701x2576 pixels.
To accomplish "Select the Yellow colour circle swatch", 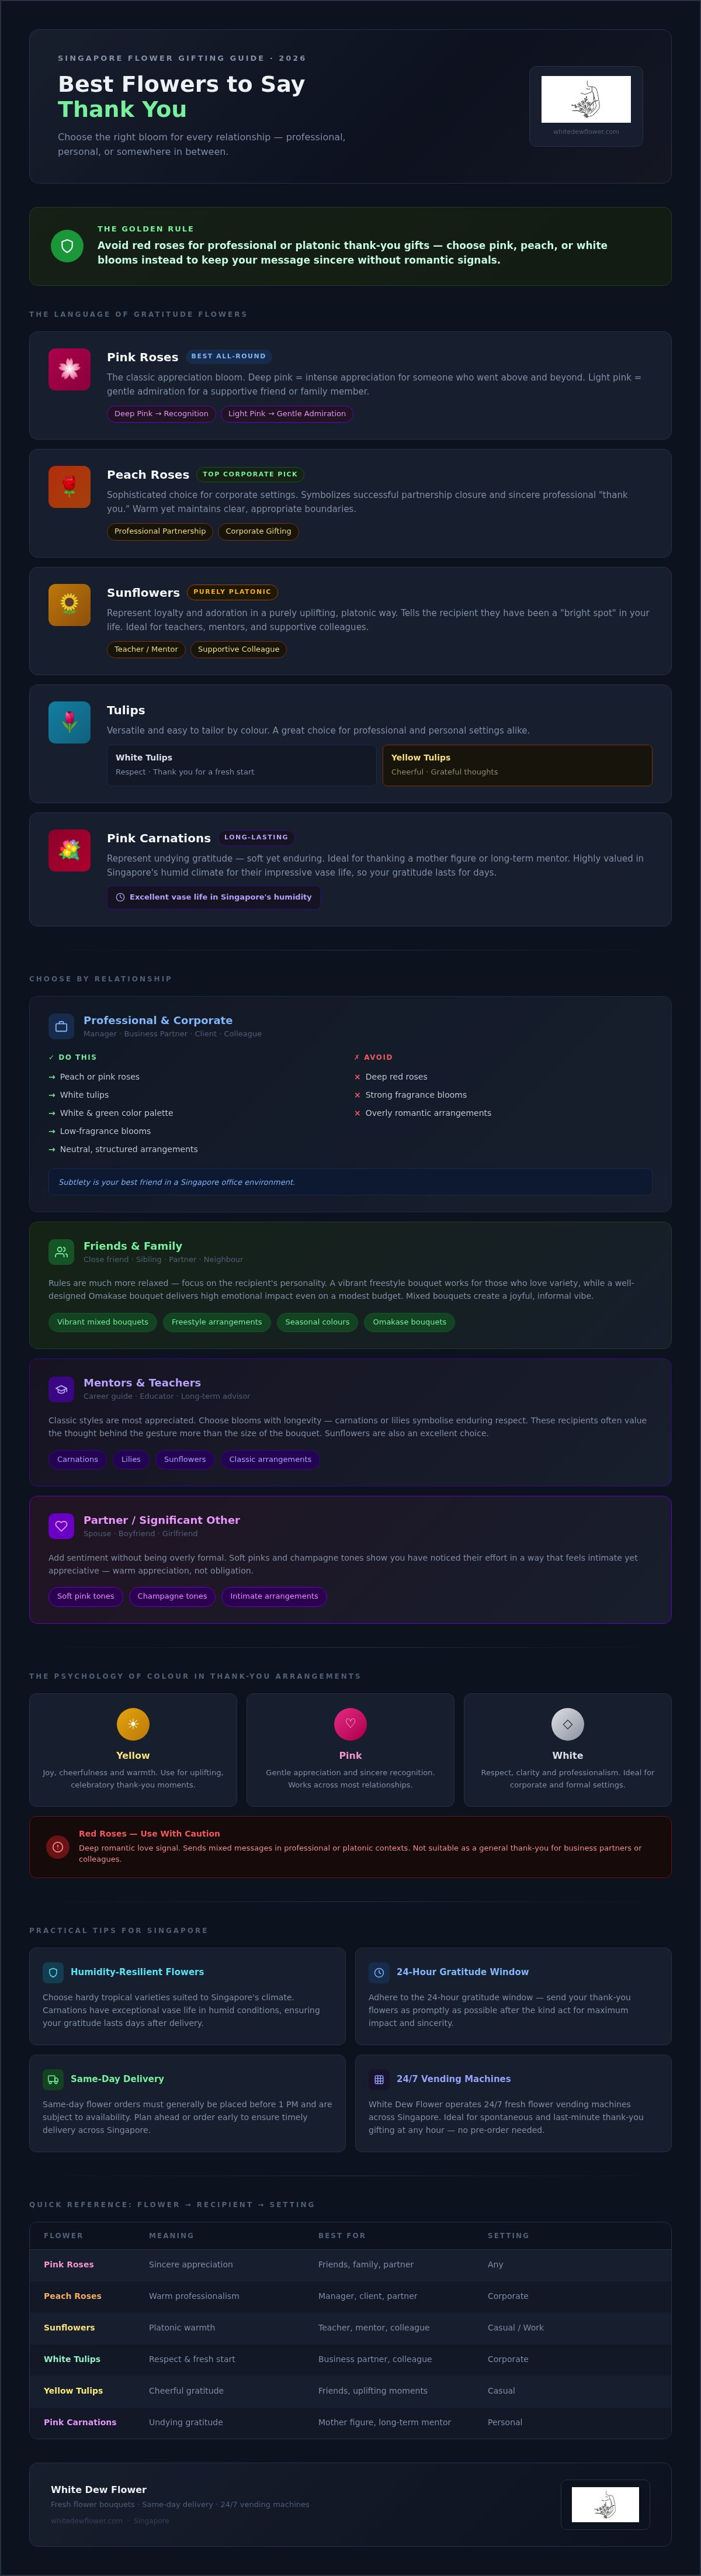I will click(x=133, y=1724).
